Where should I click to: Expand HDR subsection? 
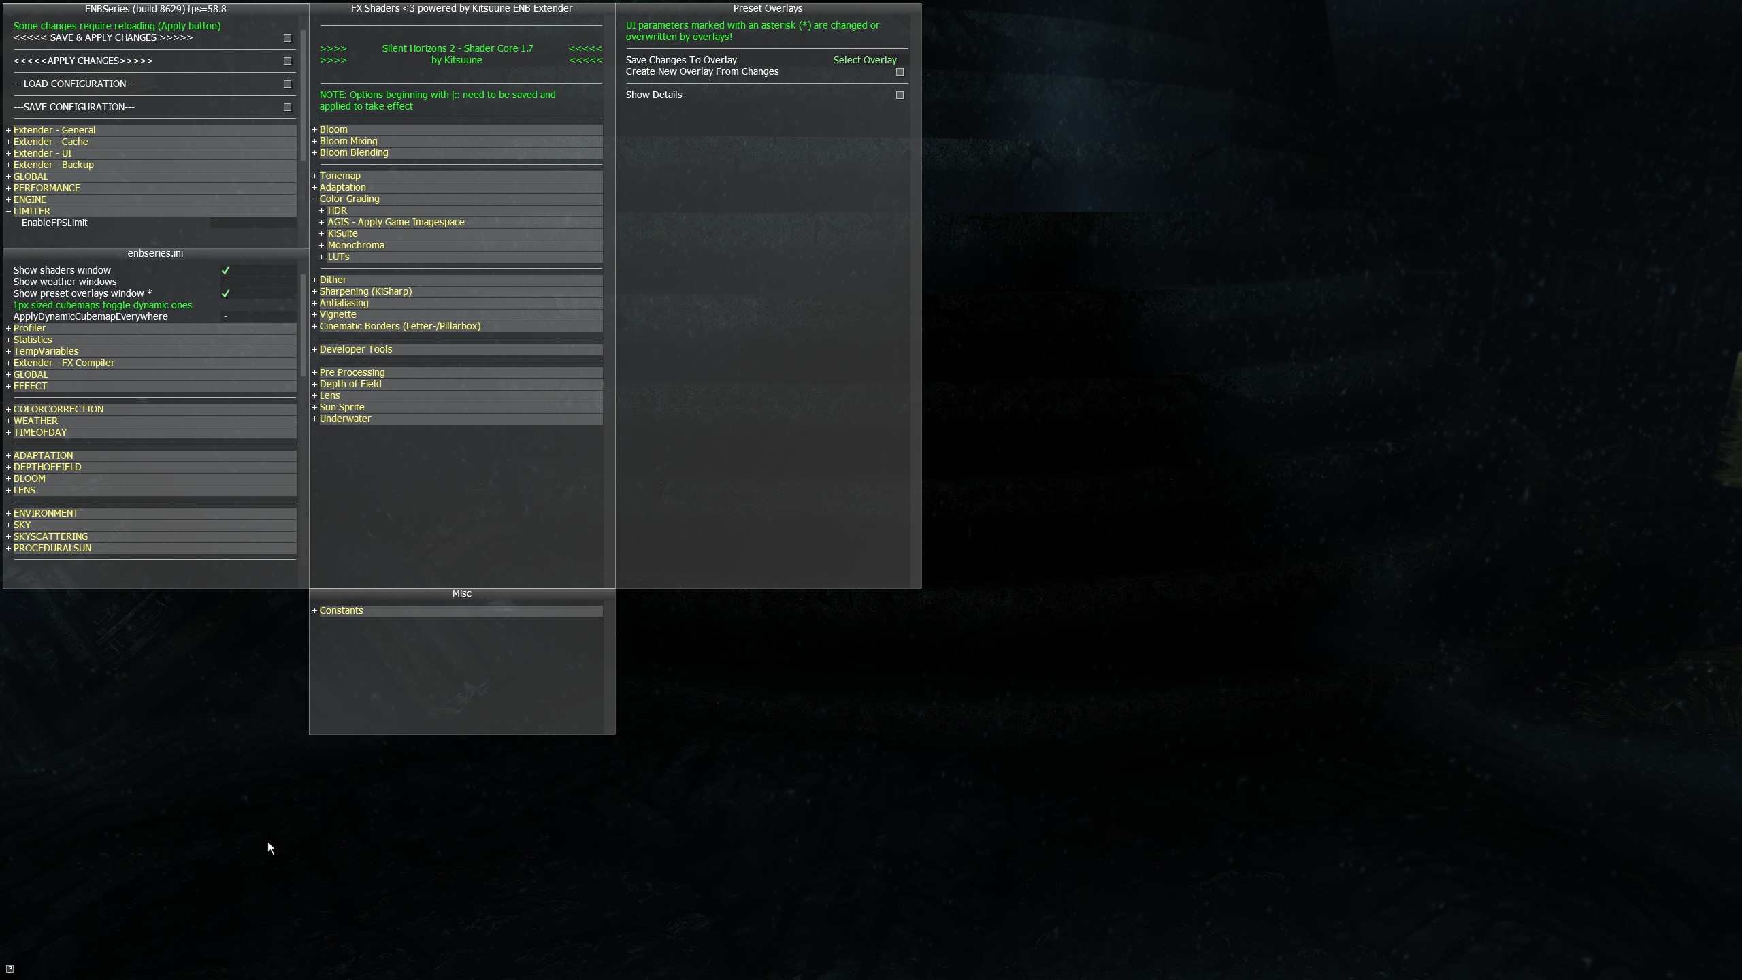click(x=461, y=210)
